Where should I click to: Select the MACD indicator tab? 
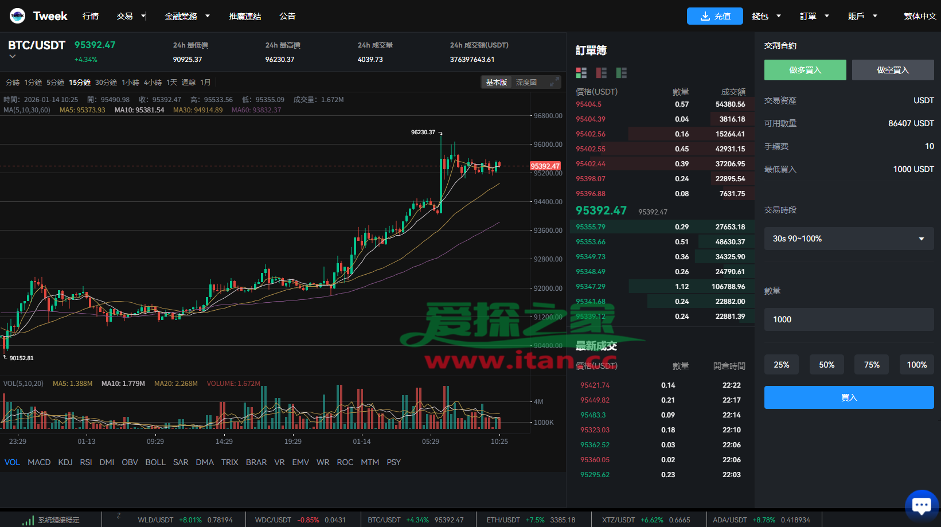point(39,462)
